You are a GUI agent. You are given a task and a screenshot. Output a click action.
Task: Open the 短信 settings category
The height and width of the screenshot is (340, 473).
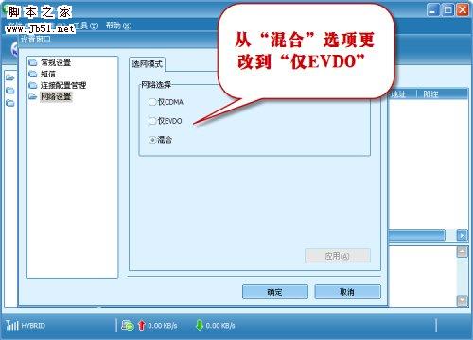point(48,74)
